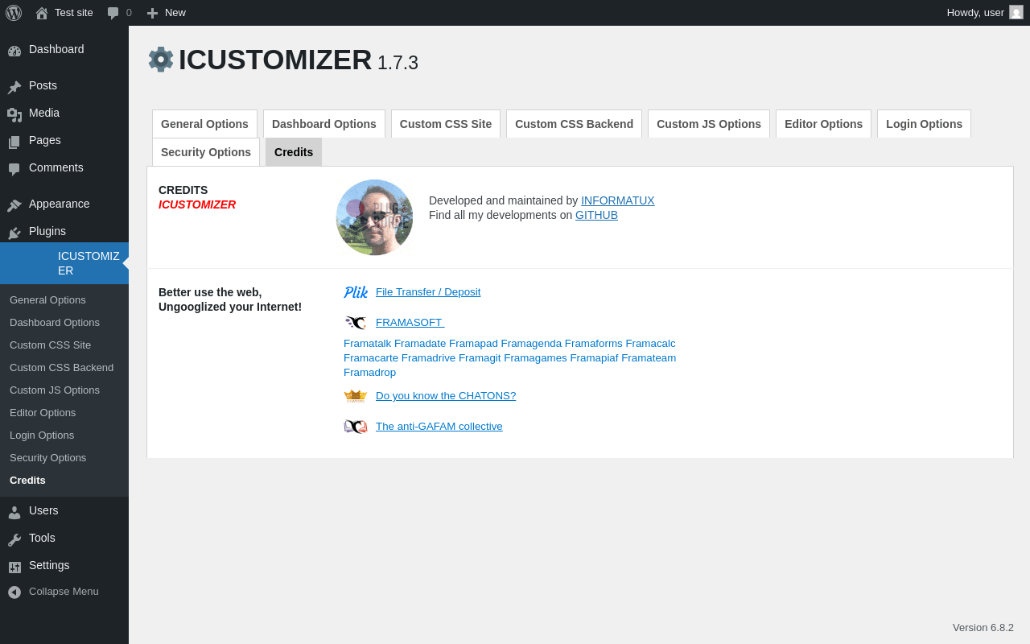Open Framagenda link
1030x644 pixels.
pos(531,344)
